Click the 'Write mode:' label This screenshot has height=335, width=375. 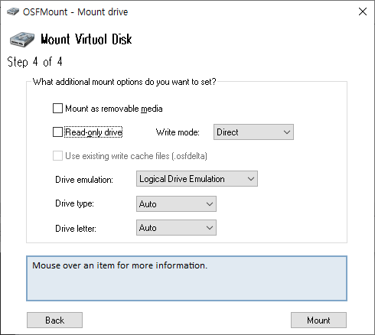coord(178,132)
